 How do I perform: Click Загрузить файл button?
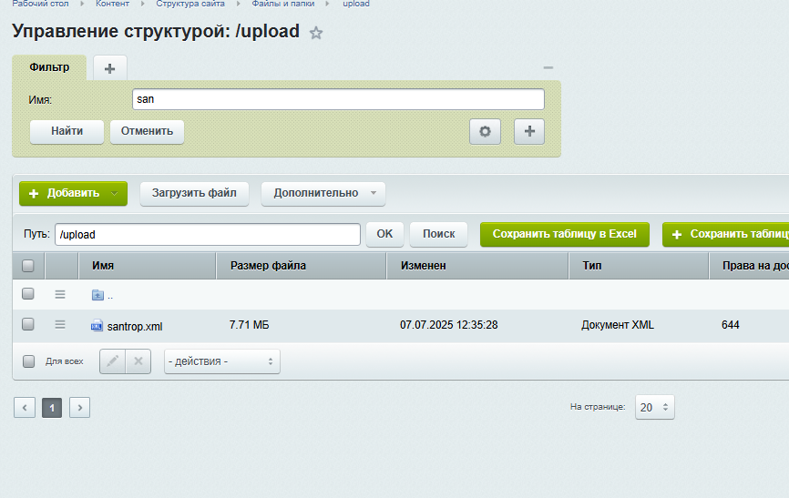point(194,194)
